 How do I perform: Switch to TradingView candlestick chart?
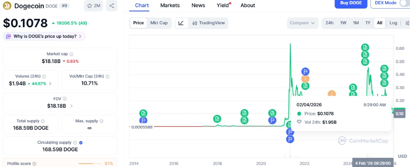(x=208, y=23)
